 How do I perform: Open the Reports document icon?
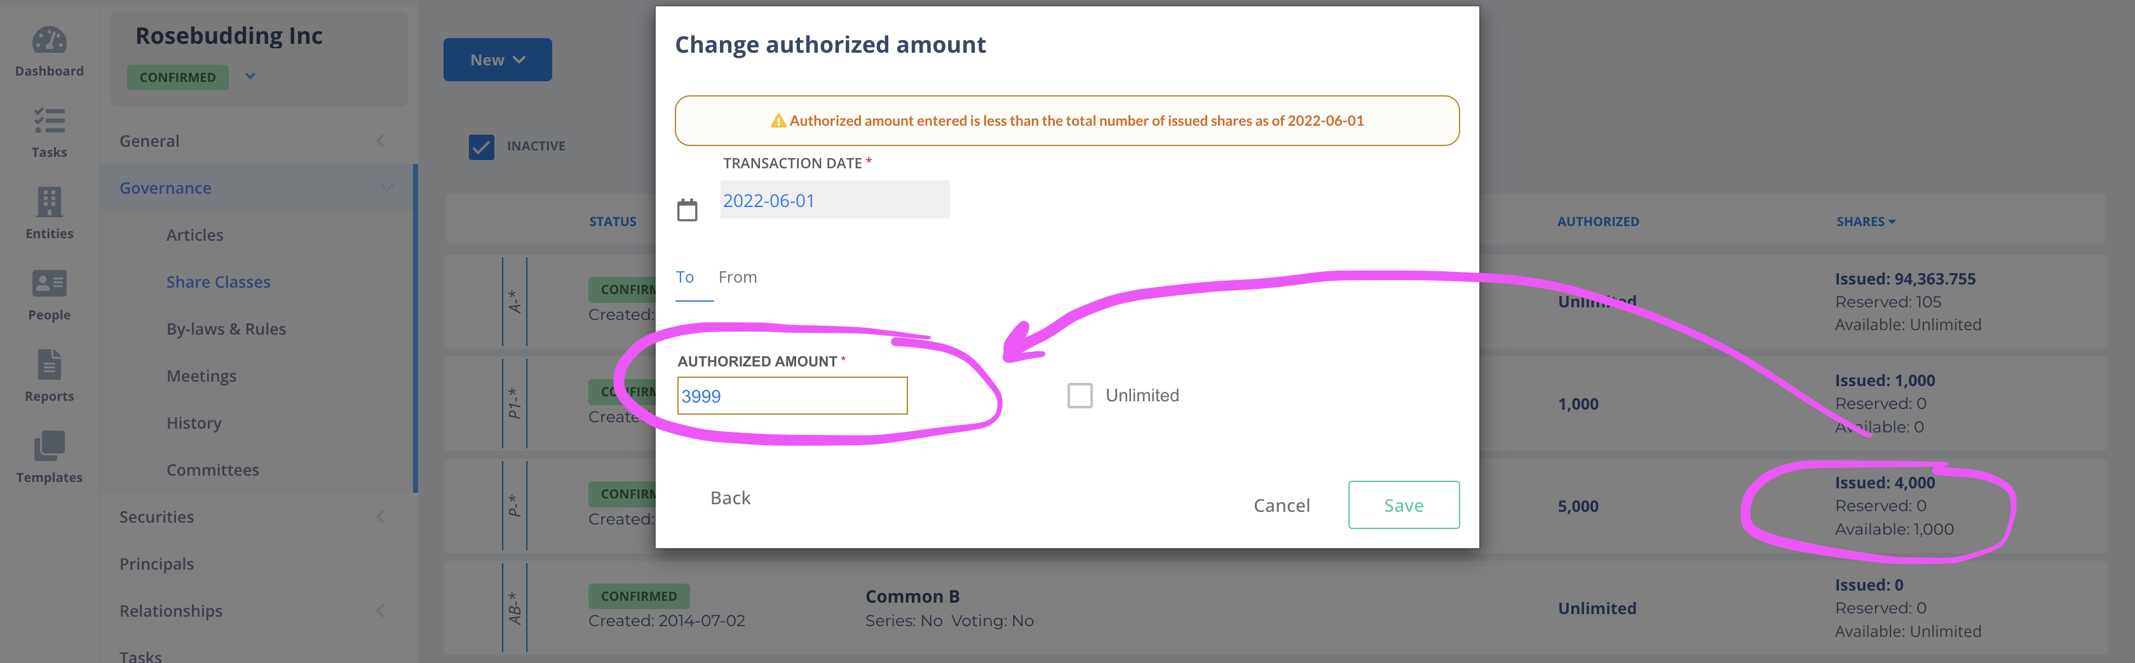point(49,365)
